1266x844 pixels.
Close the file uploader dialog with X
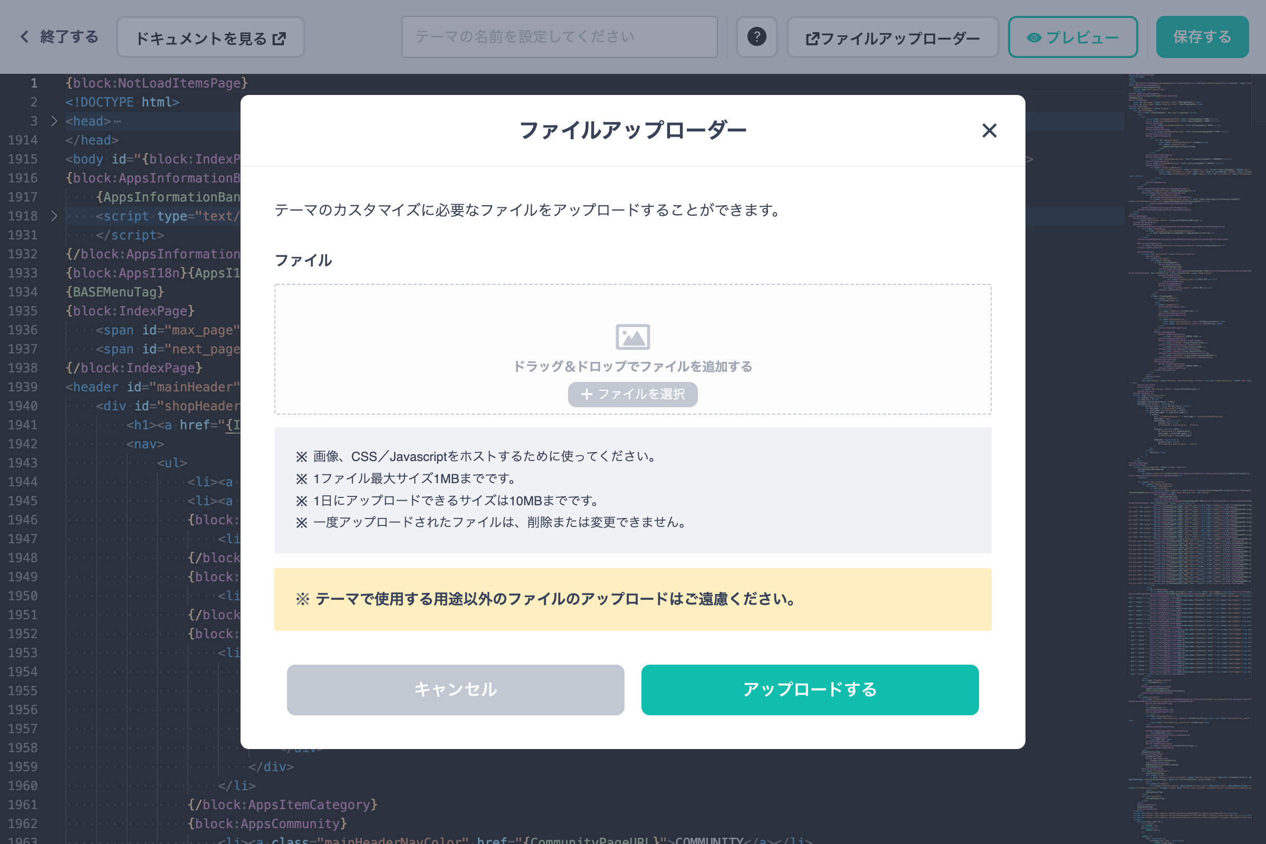tap(990, 130)
